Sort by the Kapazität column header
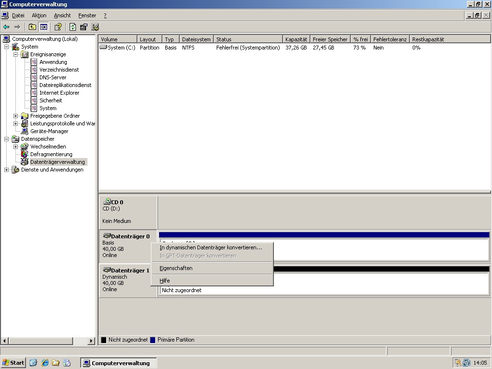Screen dimensions: 492x369 click(x=295, y=39)
